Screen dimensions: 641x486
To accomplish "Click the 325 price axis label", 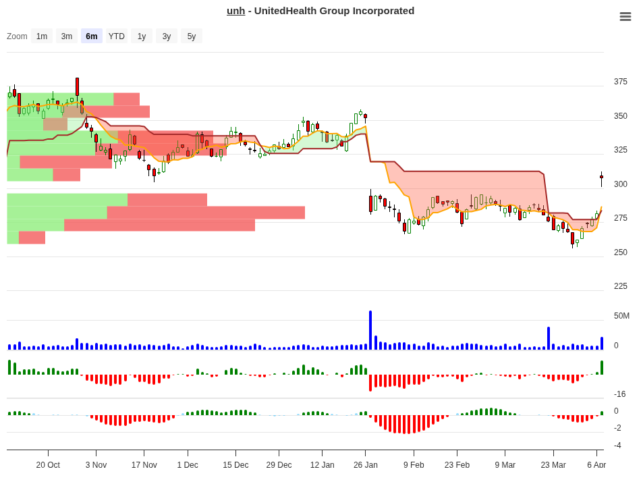I will click(620, 150).
